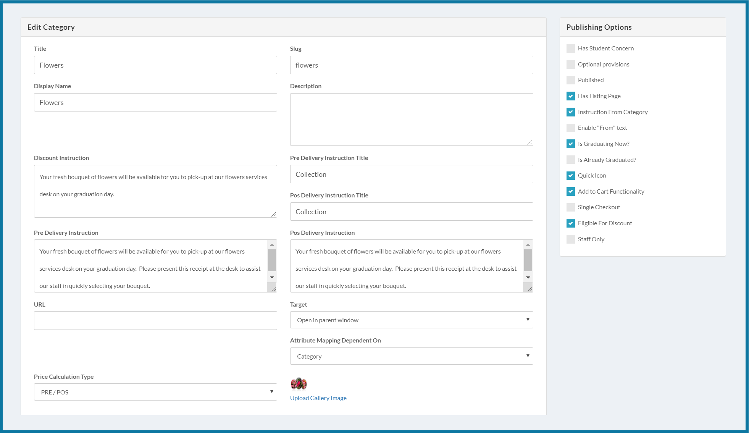Click the Upload Gallery Image link
This screenshot has height=433, width=749.
click(x=318, y=398)
